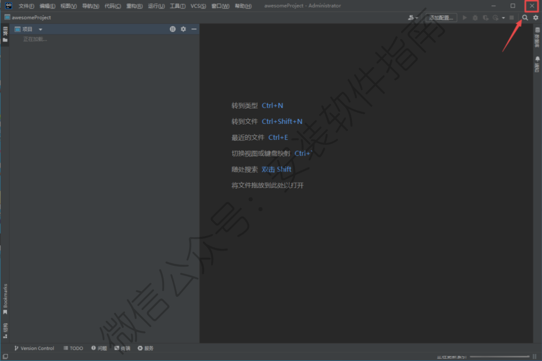The image size is (542, 361).
Task: Click the 添加配置... button
Action: coord(441,18)
